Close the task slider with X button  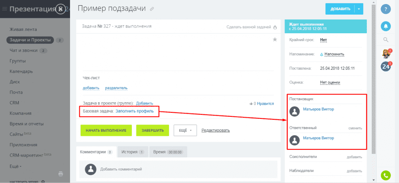60,9
